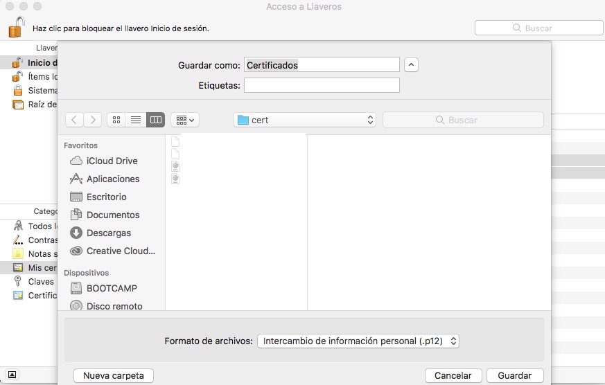Viewport: 605px width, 385px height.
Task: Click the Guardar como filename field
Action: point(322,64)
